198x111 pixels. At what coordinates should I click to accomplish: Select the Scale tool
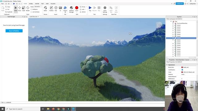tap(24, 9)
